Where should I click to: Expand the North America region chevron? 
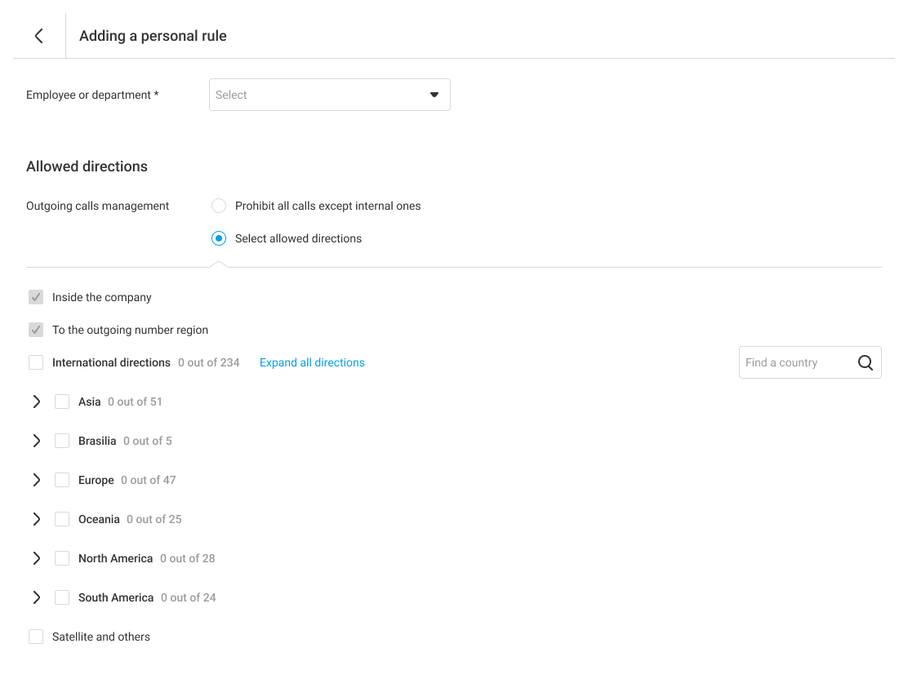(36, 558)
